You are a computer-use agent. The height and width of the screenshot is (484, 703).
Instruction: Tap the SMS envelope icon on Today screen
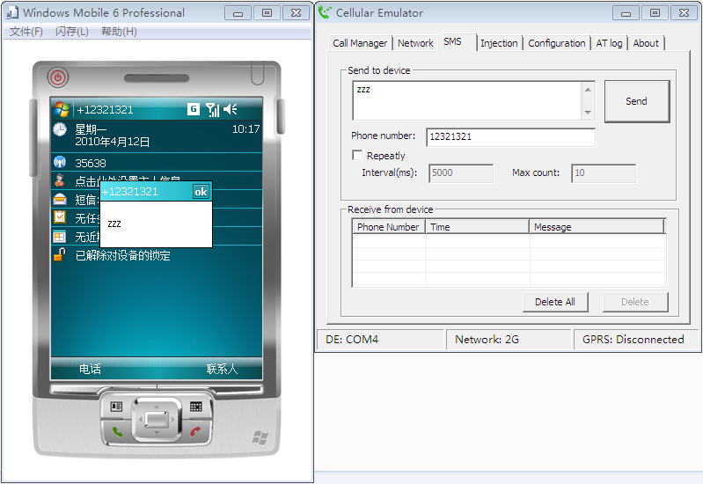point(60,199)
